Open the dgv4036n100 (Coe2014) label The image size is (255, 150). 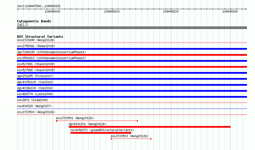click(x=35, y=88)
